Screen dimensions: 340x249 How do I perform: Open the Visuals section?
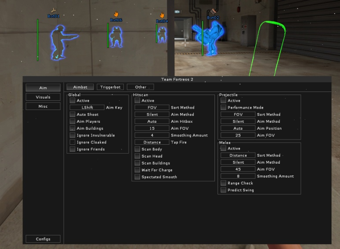click(43, 97)
